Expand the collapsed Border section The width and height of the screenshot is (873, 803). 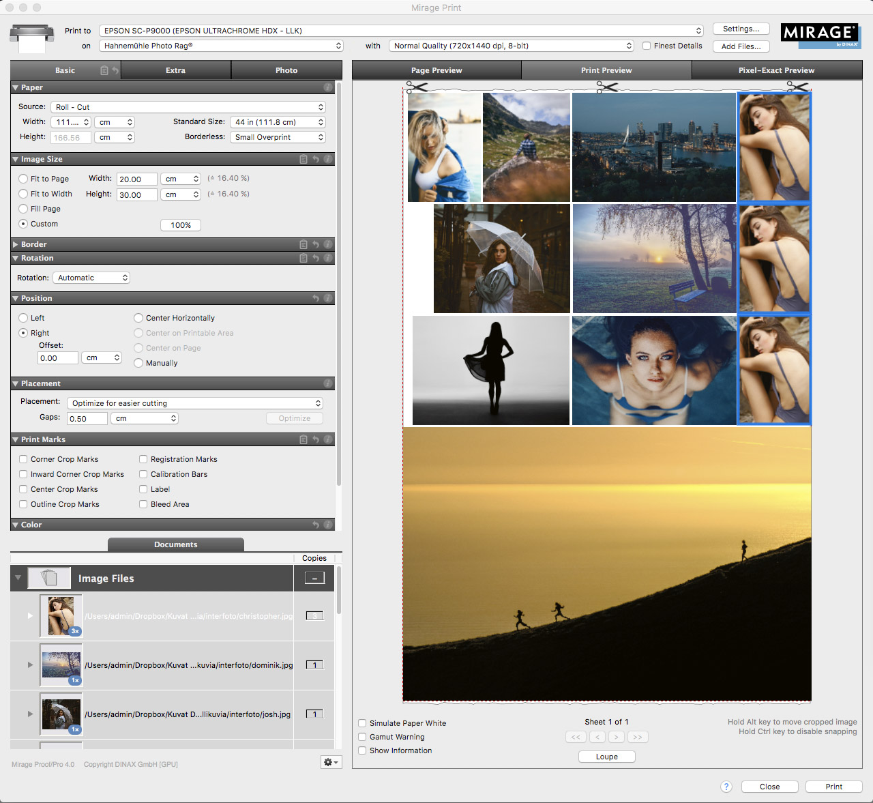click(16, 244)
